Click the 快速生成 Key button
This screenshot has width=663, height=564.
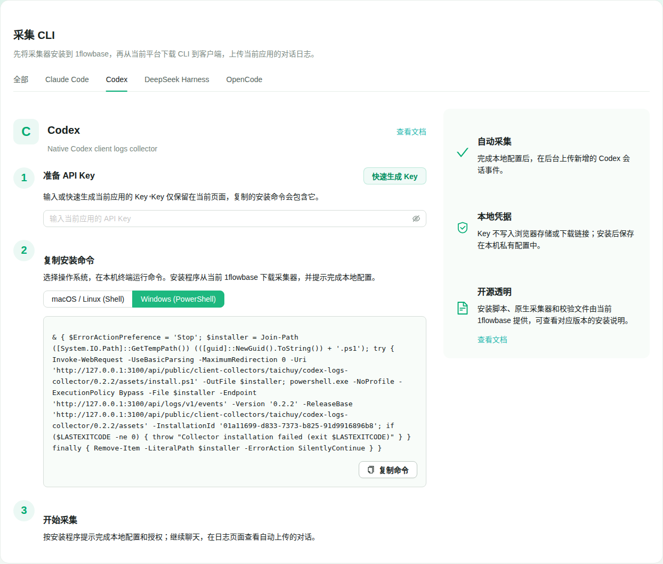pyautogui.click(x=395, y=176)
